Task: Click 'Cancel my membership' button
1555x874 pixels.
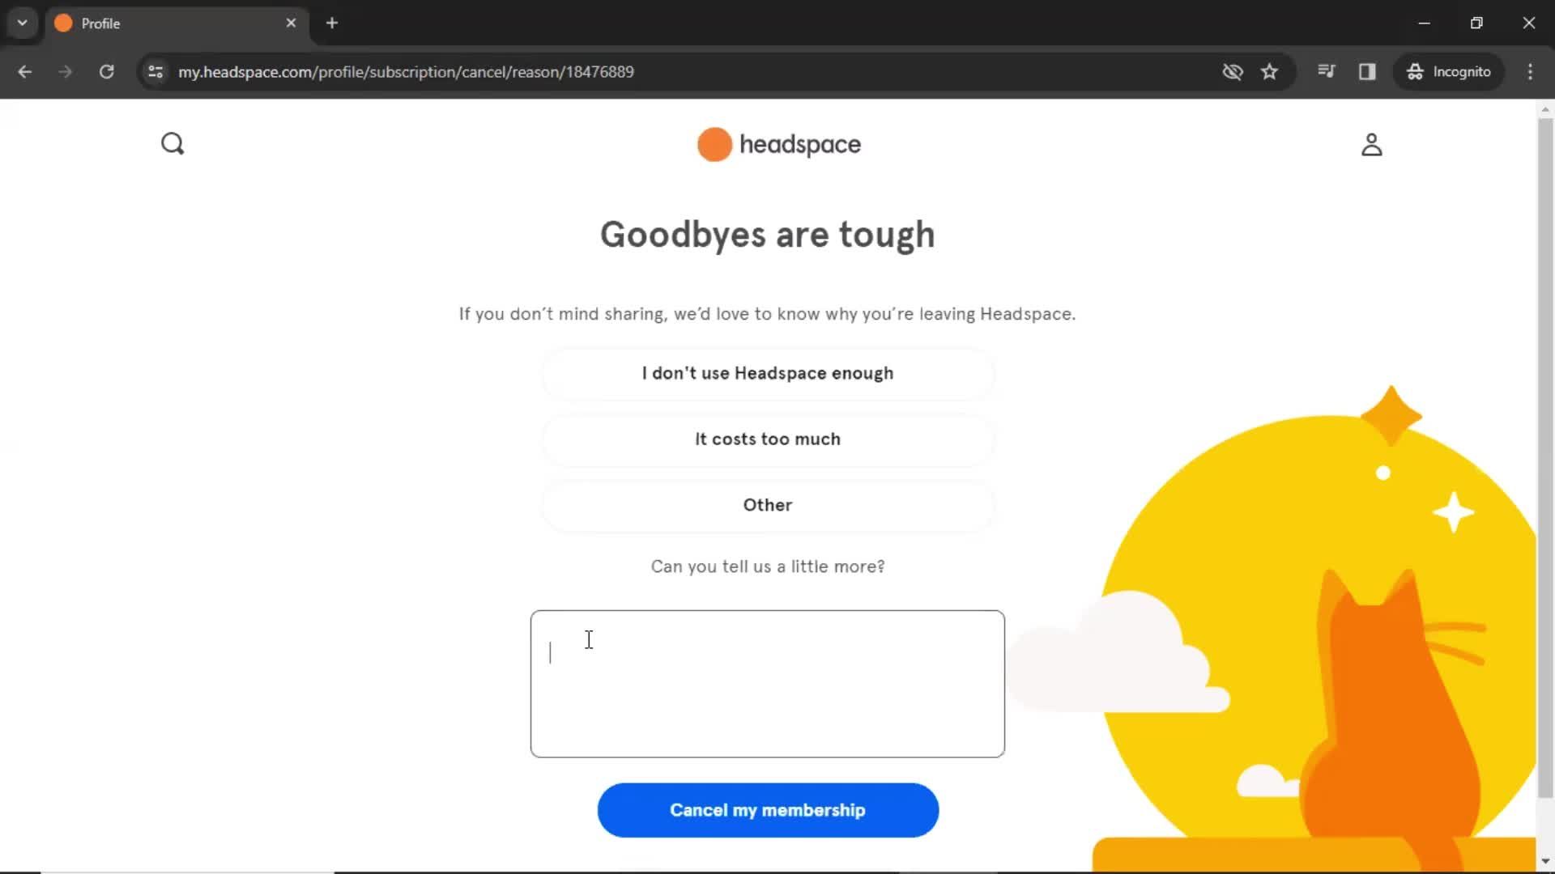Action: (767, 809)
